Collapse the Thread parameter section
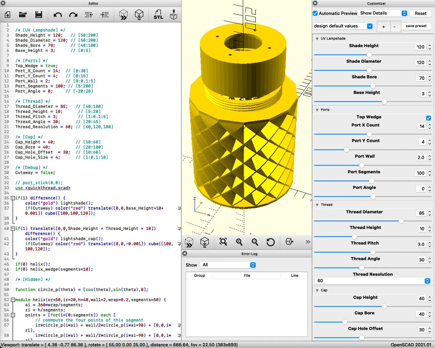This screenshot has height=348, width=435. pos(318,205)
